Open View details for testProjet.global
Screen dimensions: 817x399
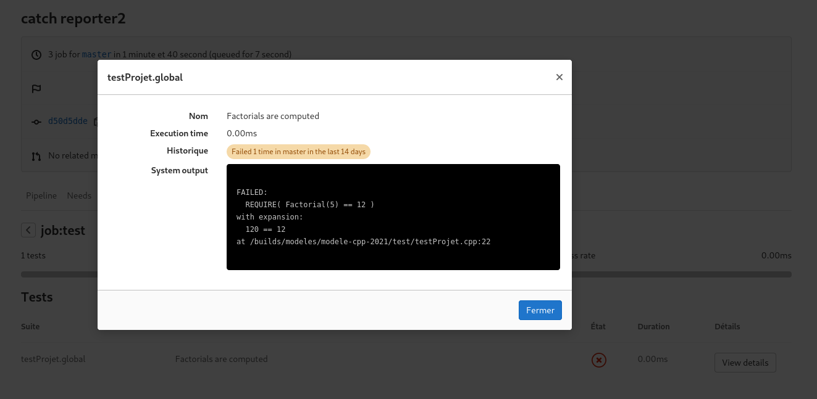pos(745,363)
